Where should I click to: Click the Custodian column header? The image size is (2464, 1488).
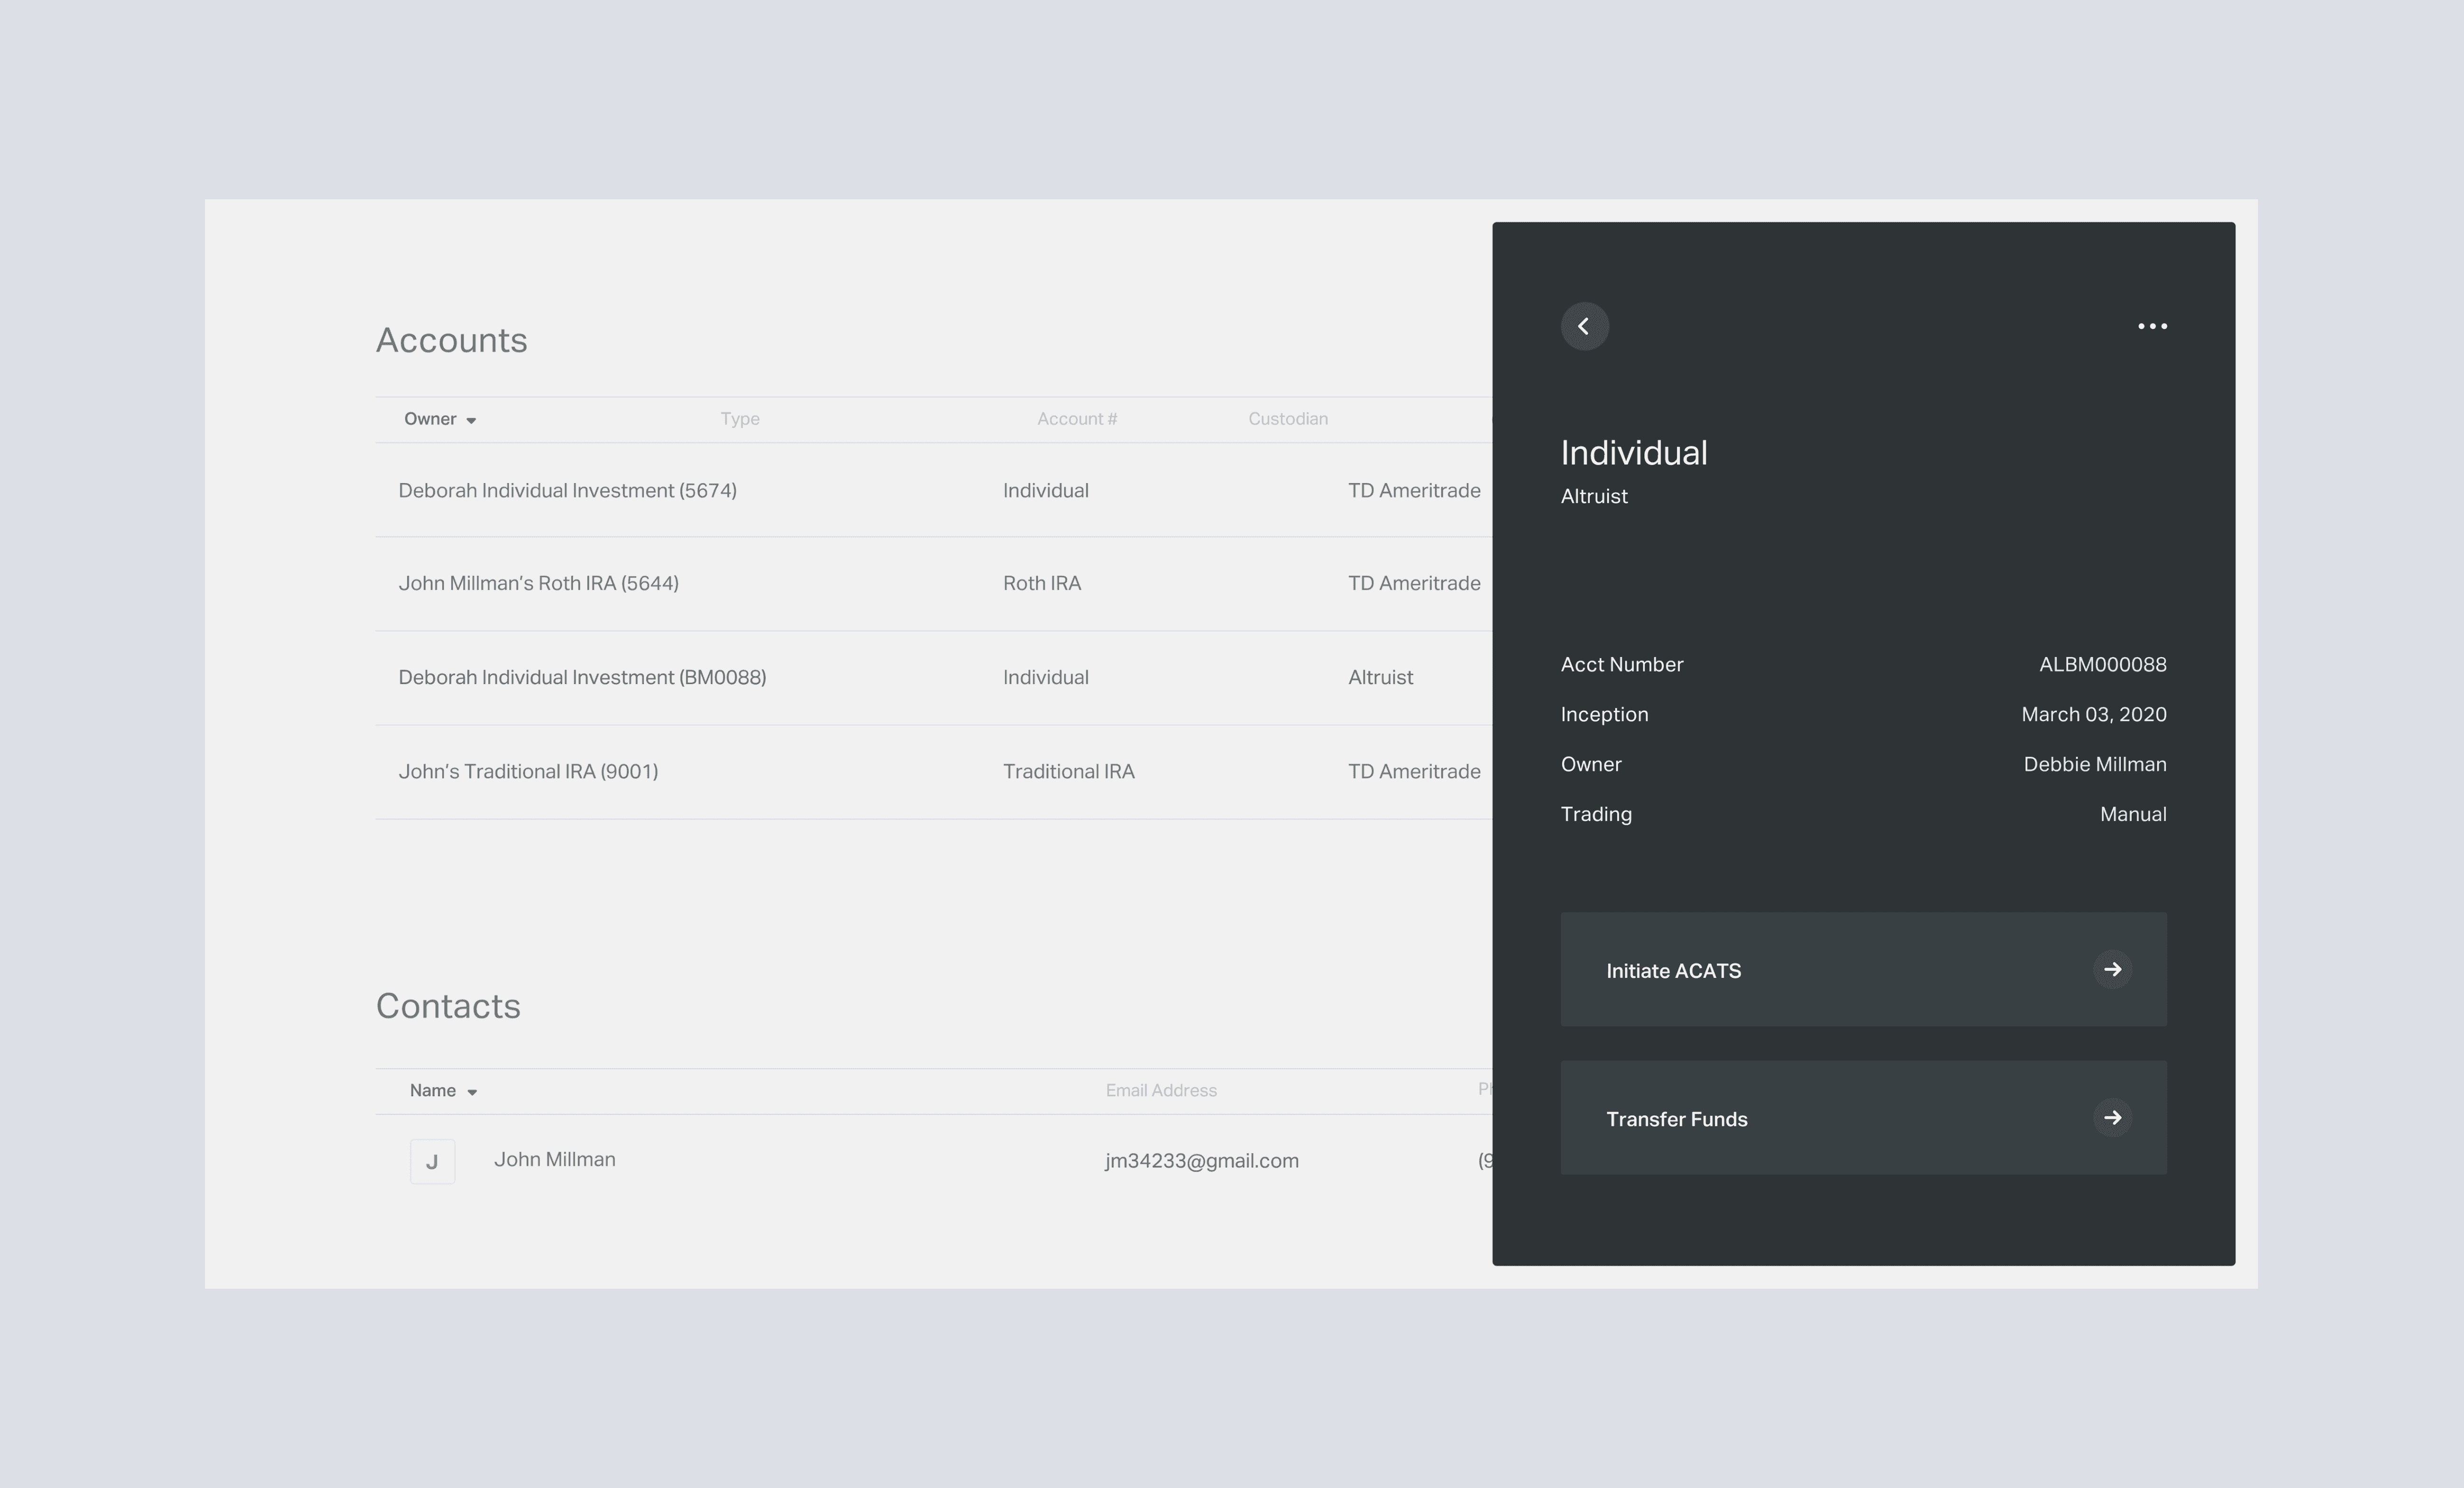(x=1287, y=419)
